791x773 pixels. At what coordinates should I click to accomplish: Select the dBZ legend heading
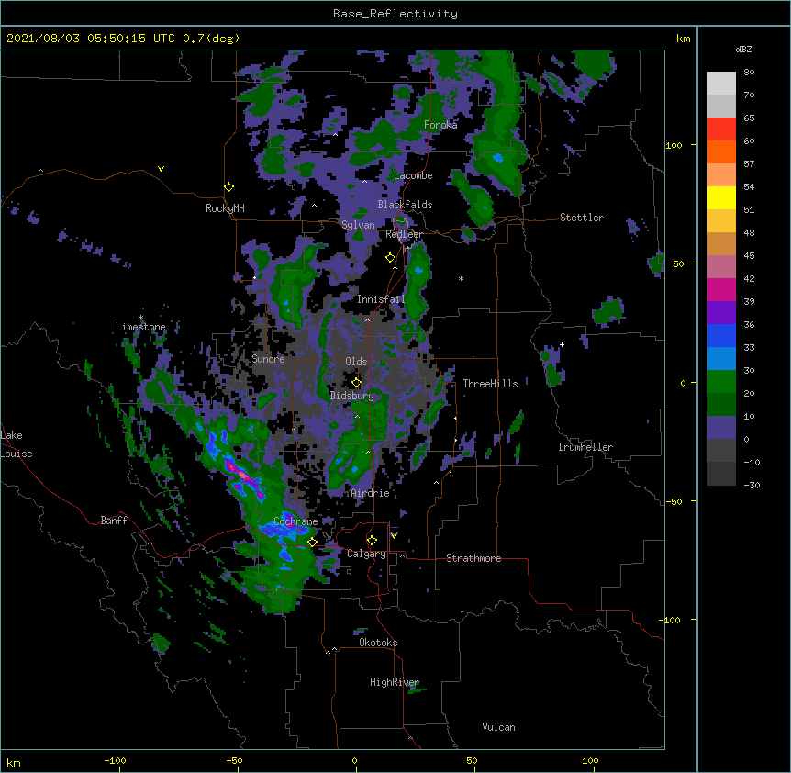(x=743, y=49)
